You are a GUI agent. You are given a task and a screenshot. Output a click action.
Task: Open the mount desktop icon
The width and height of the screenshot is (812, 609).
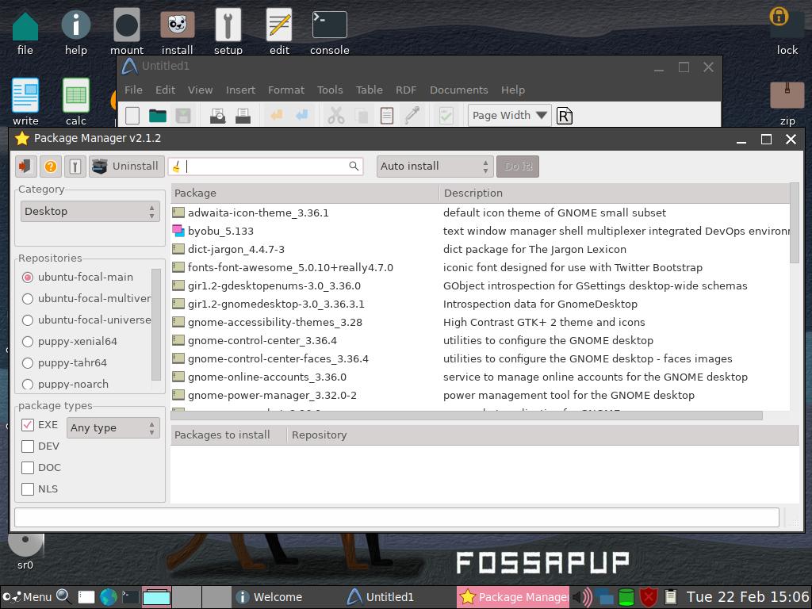(127, 33)
